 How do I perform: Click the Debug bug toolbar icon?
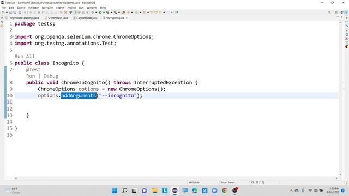pos(93,13)
